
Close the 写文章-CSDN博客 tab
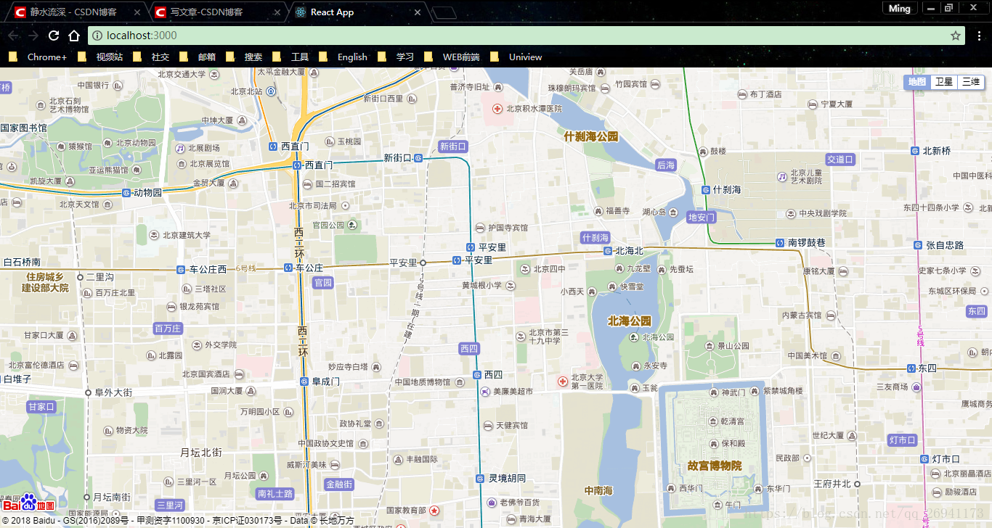click(x=277, y=12)
